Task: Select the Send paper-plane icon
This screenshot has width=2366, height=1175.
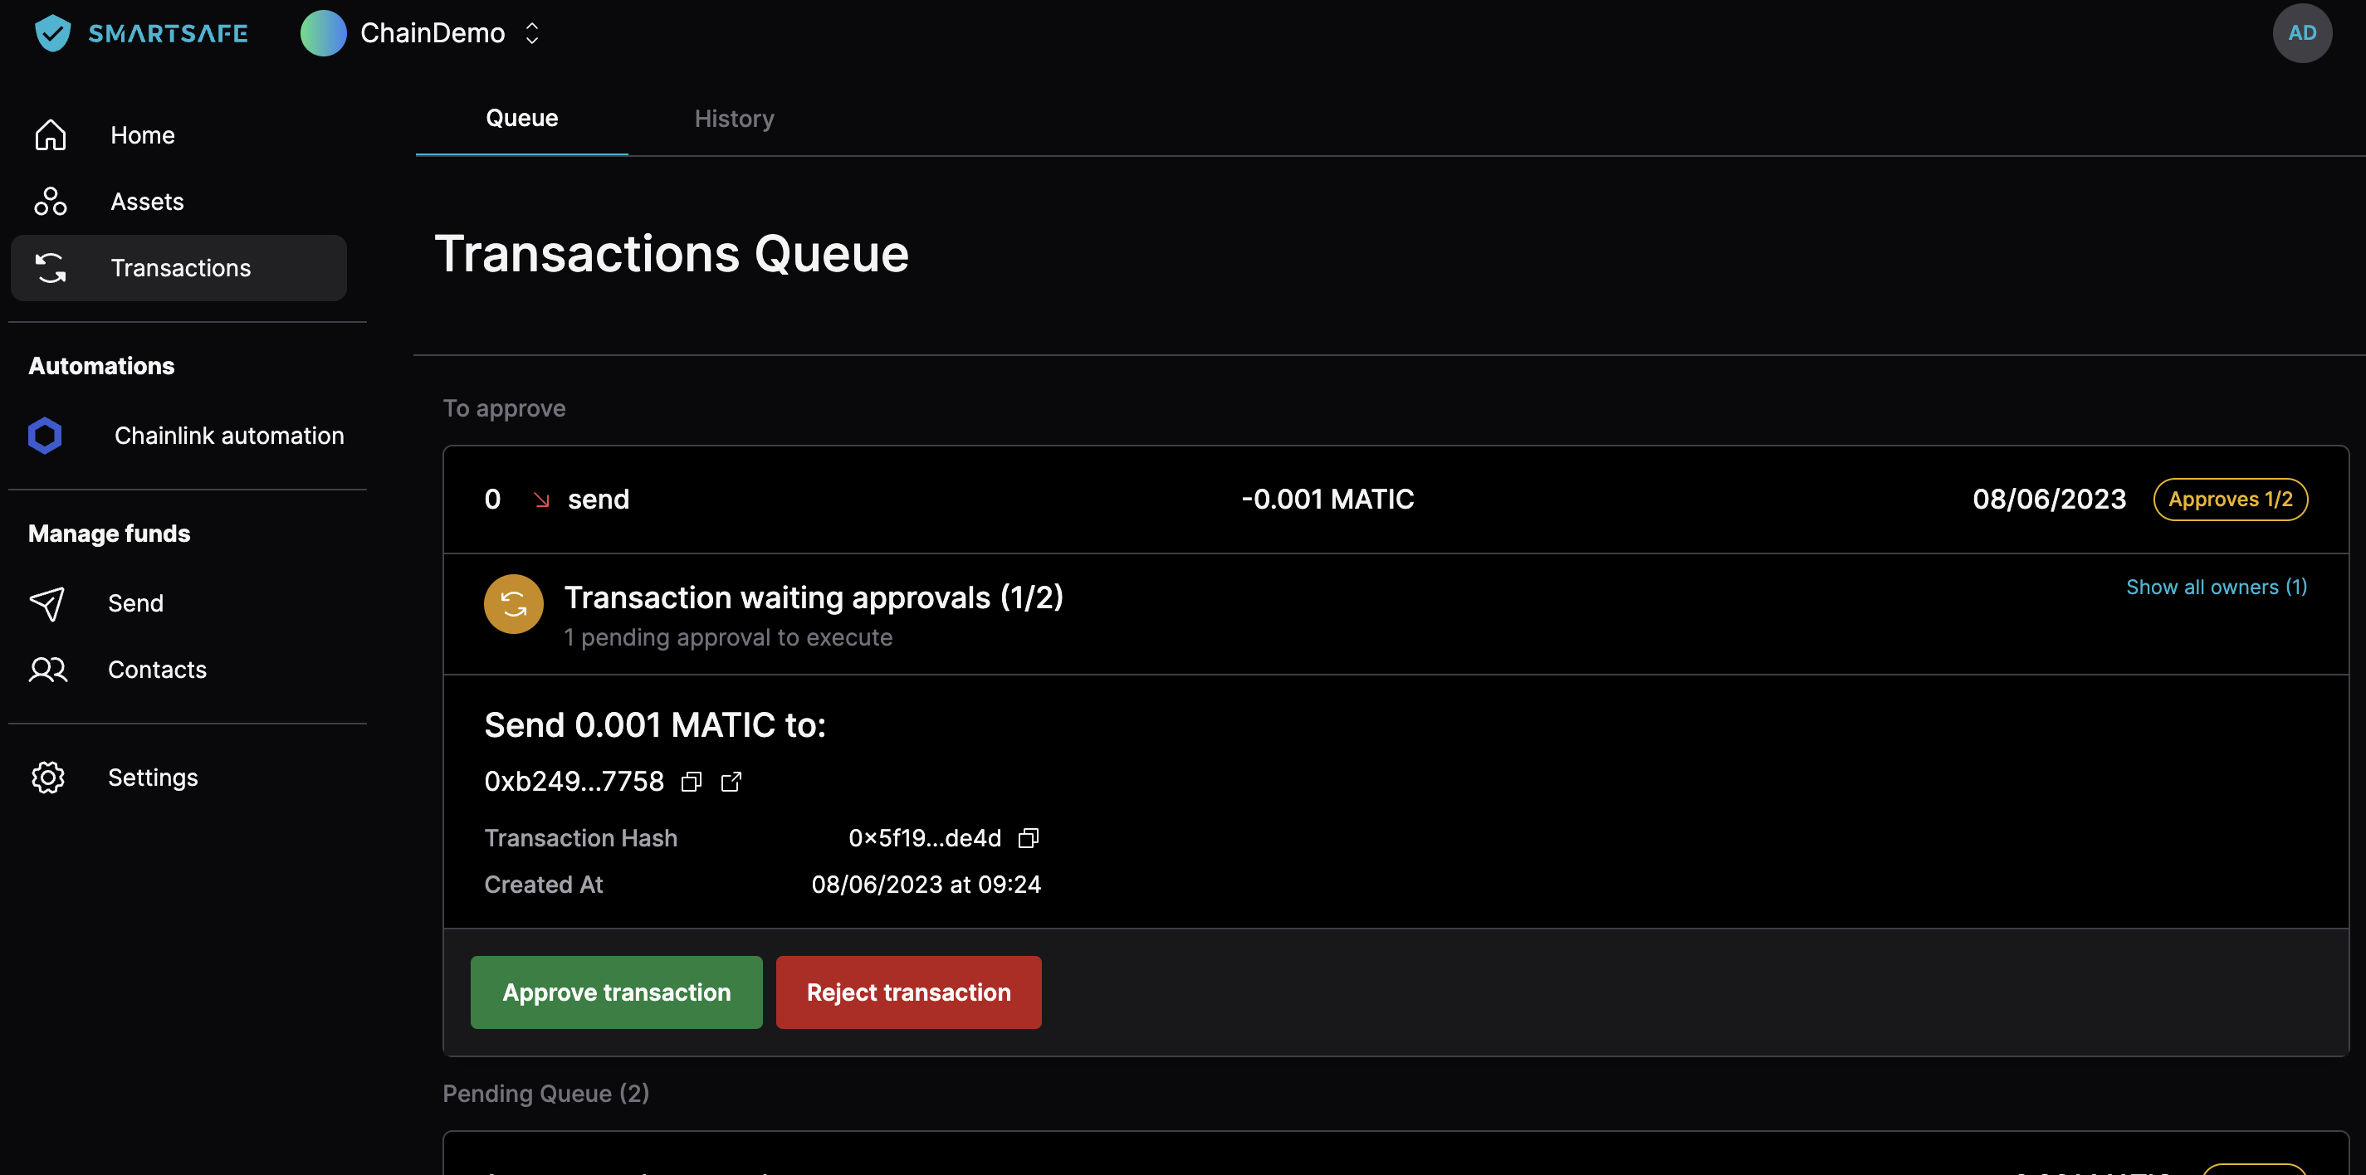Action: [x=48, y=603]
